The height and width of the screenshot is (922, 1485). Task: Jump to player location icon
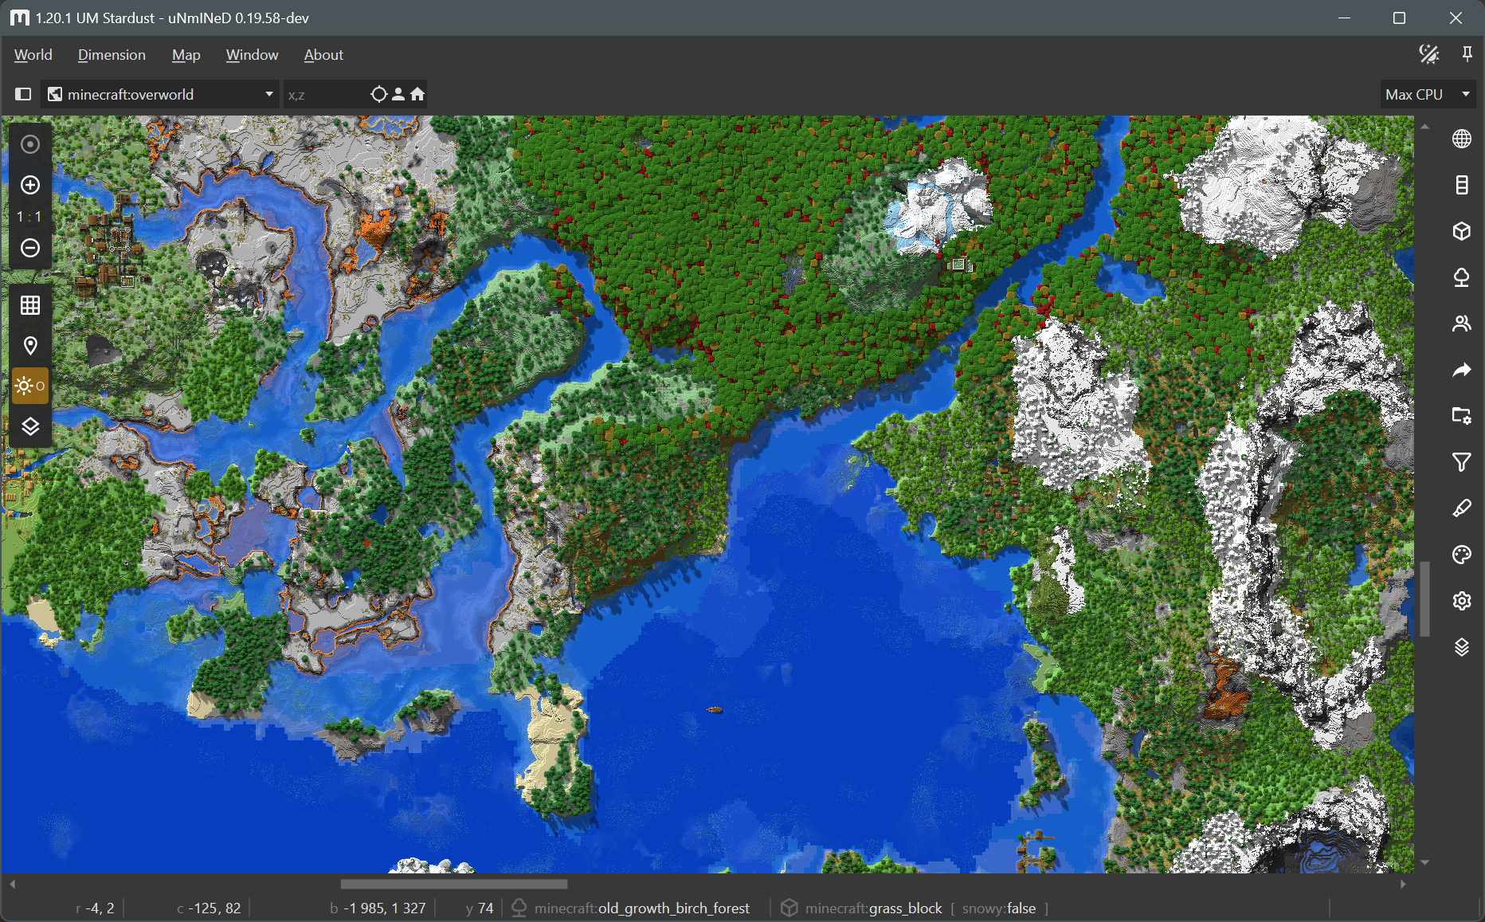(398, 94)
